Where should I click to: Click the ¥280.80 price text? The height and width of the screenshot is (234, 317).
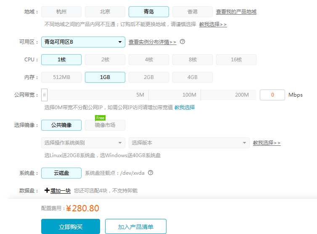[82, 208]
